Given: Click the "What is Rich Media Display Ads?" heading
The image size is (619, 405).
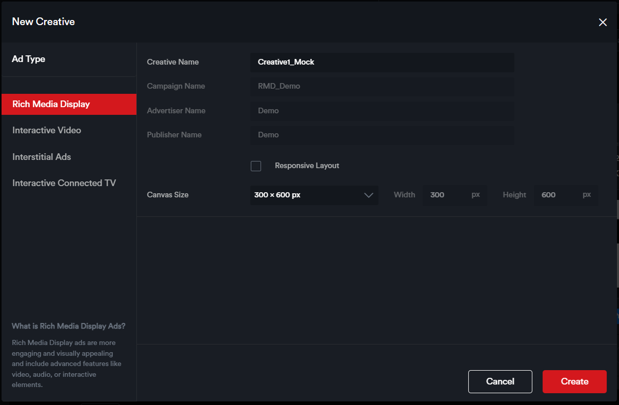Looking at the screenshot, I should [x=69, y=326].
